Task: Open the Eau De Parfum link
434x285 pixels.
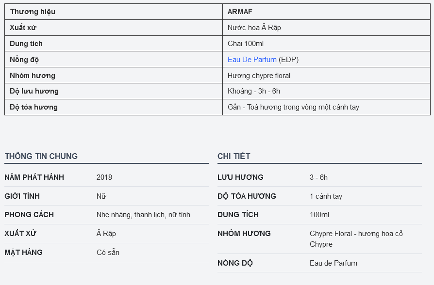Action: coord(252,60)
